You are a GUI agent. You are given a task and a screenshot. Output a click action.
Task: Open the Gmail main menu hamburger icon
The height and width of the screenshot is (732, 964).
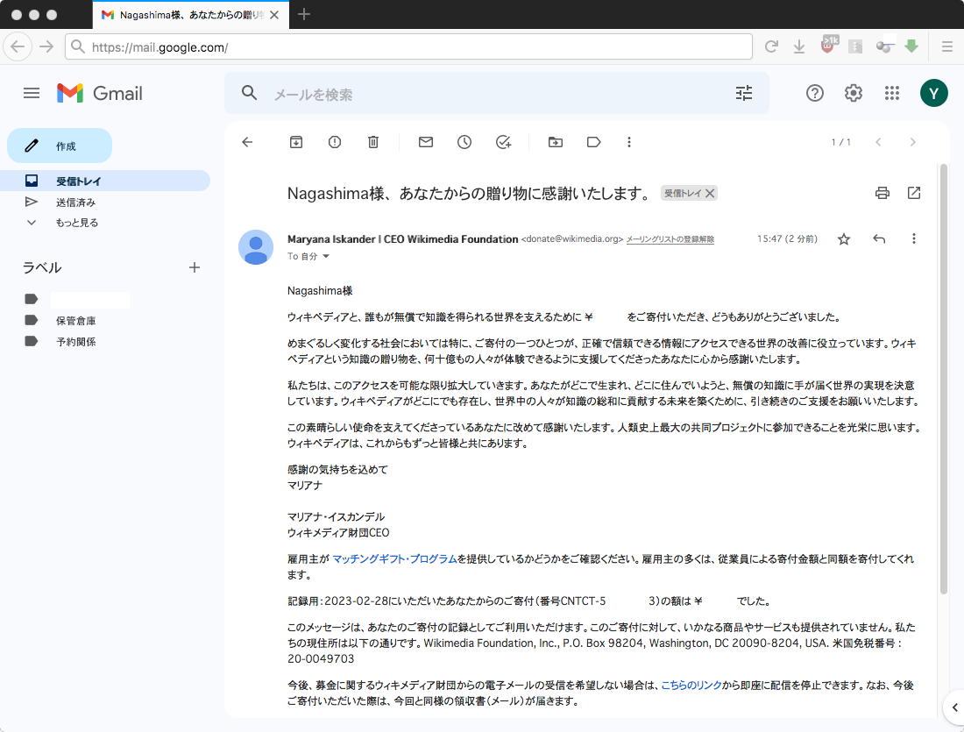click(x=32, y=93)
